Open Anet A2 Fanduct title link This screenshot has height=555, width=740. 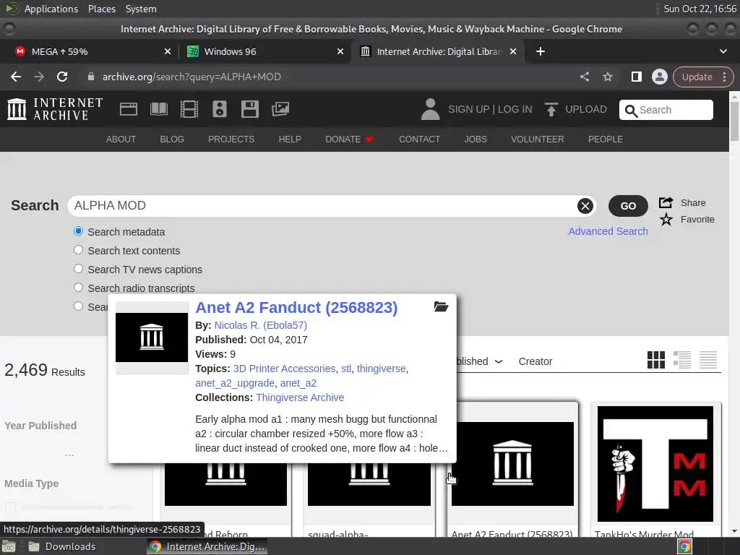[x=296, y=308]
